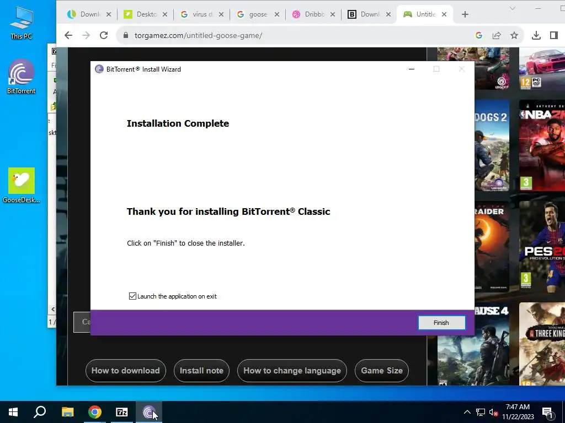
Task: Open File Explorer from the taskbar
Action: pyautogui.click(x=67, y=412)
